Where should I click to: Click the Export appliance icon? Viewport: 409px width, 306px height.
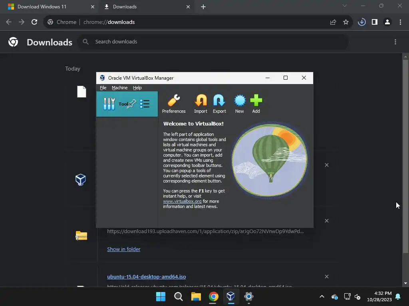219,104
